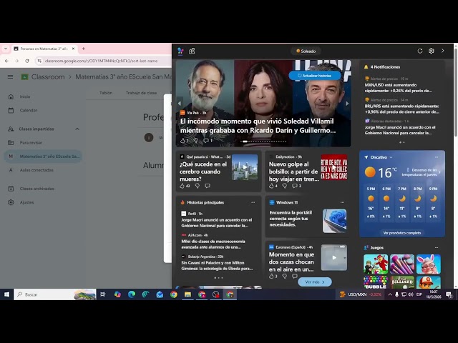The width and height of the screenshot is (458, 343).
Task: Open weather card more options menu
Action: [x=437, y=157]
